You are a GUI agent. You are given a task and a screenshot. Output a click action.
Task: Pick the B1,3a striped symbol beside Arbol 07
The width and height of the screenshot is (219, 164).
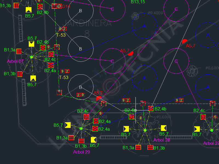pos(19,51)
